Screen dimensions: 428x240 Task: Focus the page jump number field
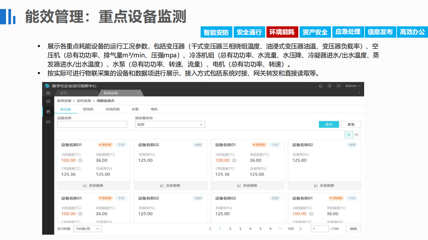coord(320,229)
